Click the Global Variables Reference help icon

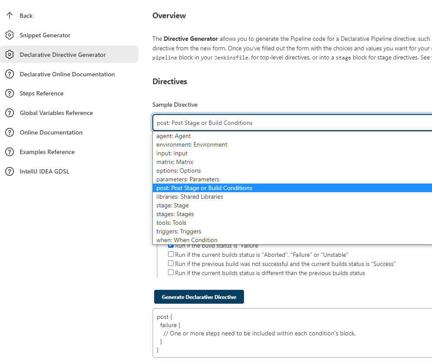(x=10, y=113)
